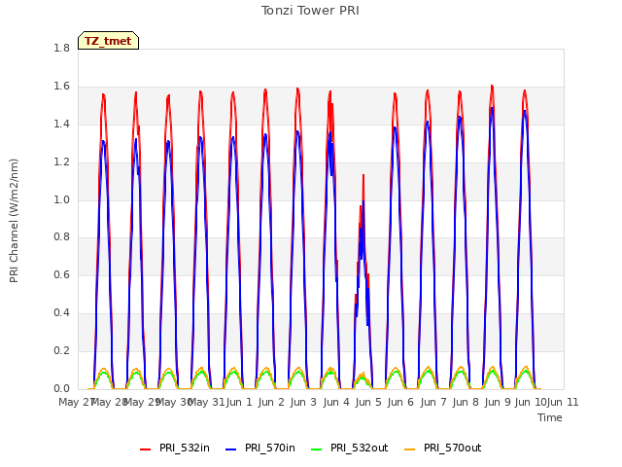This screenshot has width=622, height=467.
Task: Click the Jun 3 x-axis label
Action: click(x=303, y=402)
